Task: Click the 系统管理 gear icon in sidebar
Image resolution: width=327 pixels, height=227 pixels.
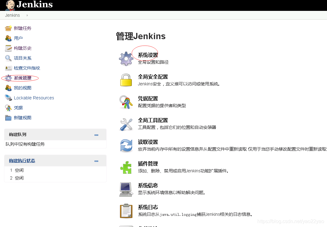Action: pos(8,78)
